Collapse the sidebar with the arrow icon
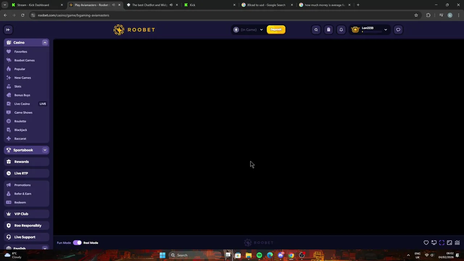This screenshot has height=261, width=464. pyautogui.click(x=8, y=30)
